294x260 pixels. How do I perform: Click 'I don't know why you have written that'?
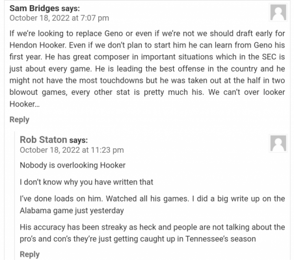pyautogui.click(x=87, y=182)
